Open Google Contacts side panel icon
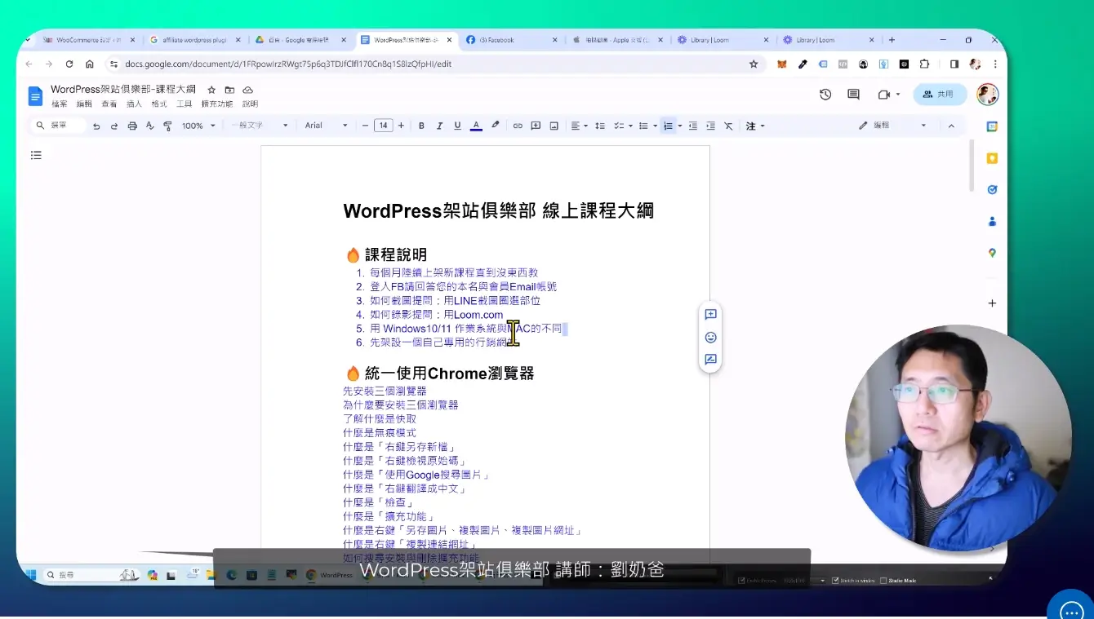1094x619 pixels. coord(992,221)
